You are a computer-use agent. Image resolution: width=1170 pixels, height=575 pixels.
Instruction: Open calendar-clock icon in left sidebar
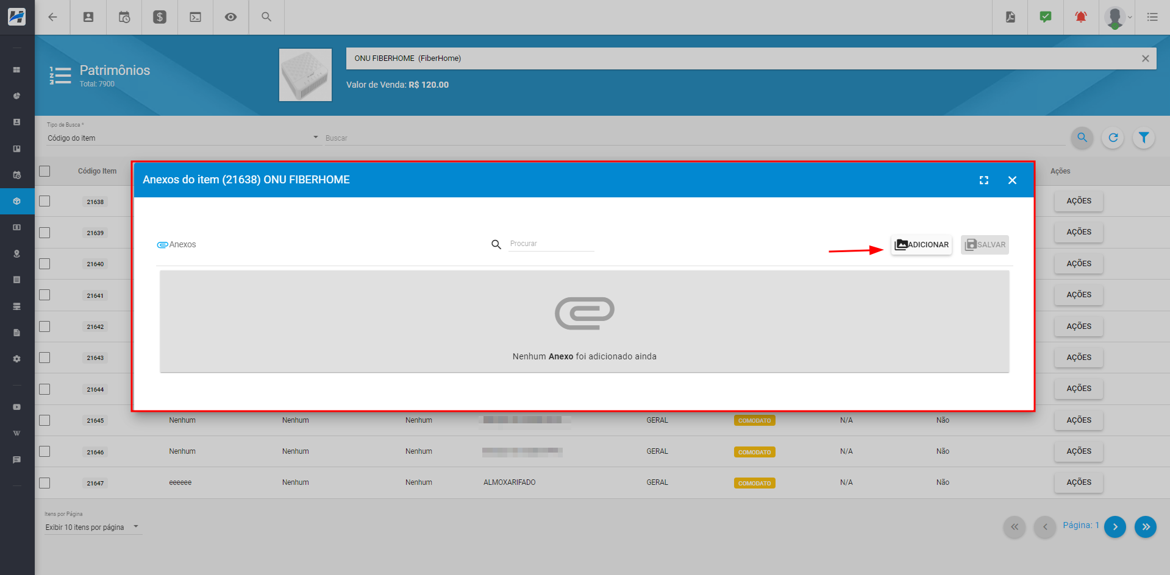click(17, 175)
